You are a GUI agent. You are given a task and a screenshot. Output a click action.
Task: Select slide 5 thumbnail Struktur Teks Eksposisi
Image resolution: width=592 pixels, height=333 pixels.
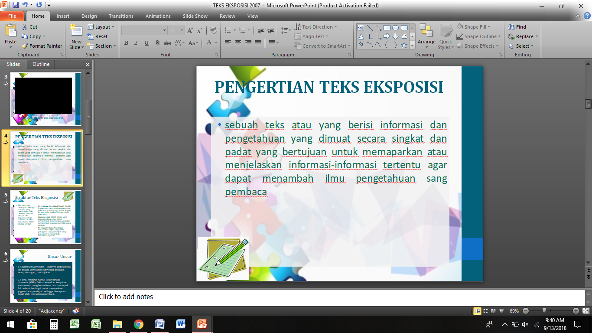[x=46, y=217]
